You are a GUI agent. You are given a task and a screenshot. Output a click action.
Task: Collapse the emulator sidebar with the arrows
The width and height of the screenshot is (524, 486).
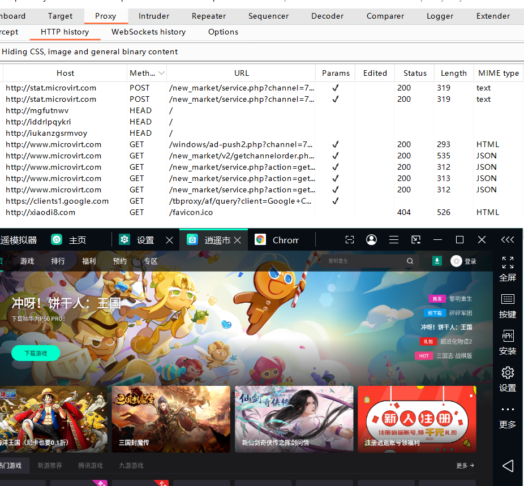(507, 239)
